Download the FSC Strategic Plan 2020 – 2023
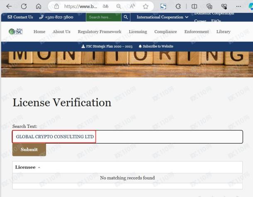Image resolution: width=253 pixels, height=197 pixels. coord(107,46)
